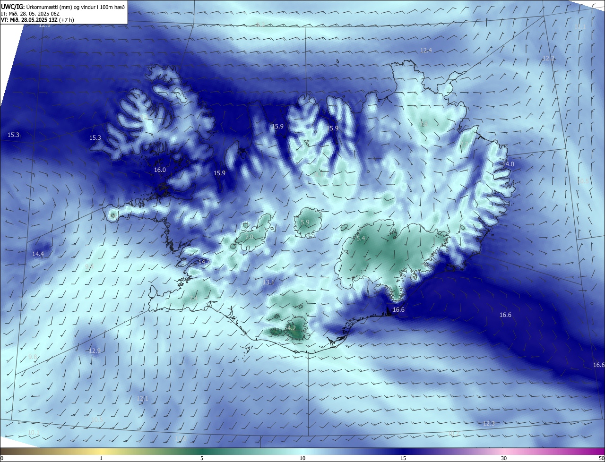Click the 7.0 value on Langjökull glacier
This screenshot has height=462, width=605.
(249, 237)
